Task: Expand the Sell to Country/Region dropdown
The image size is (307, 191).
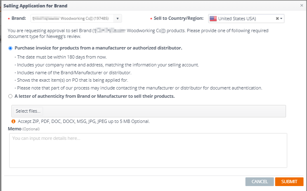Action: [x=281, y=19]
